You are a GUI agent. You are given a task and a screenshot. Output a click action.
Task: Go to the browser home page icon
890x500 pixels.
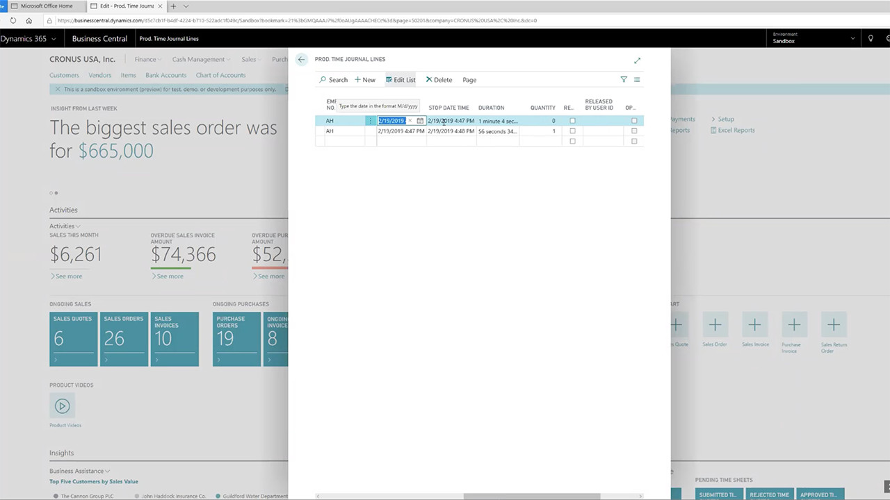pos(29,20)
